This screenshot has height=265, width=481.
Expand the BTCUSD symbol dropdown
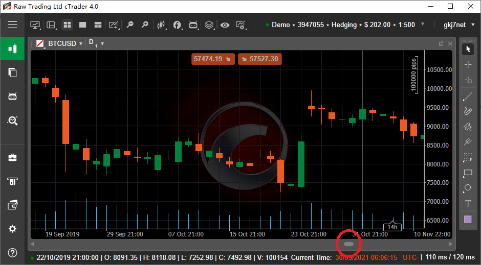pos(81,44)
